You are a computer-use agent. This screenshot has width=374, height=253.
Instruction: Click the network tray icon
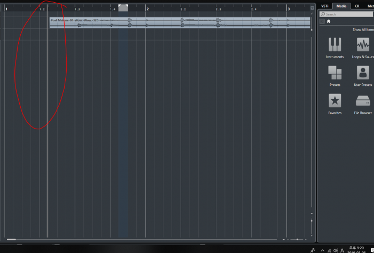point(330,250)
